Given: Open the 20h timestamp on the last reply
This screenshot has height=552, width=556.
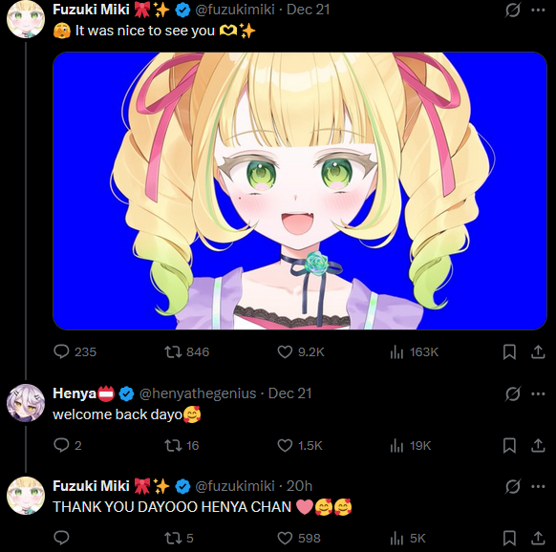Looking at the screenshot, I should pos(299,486).
